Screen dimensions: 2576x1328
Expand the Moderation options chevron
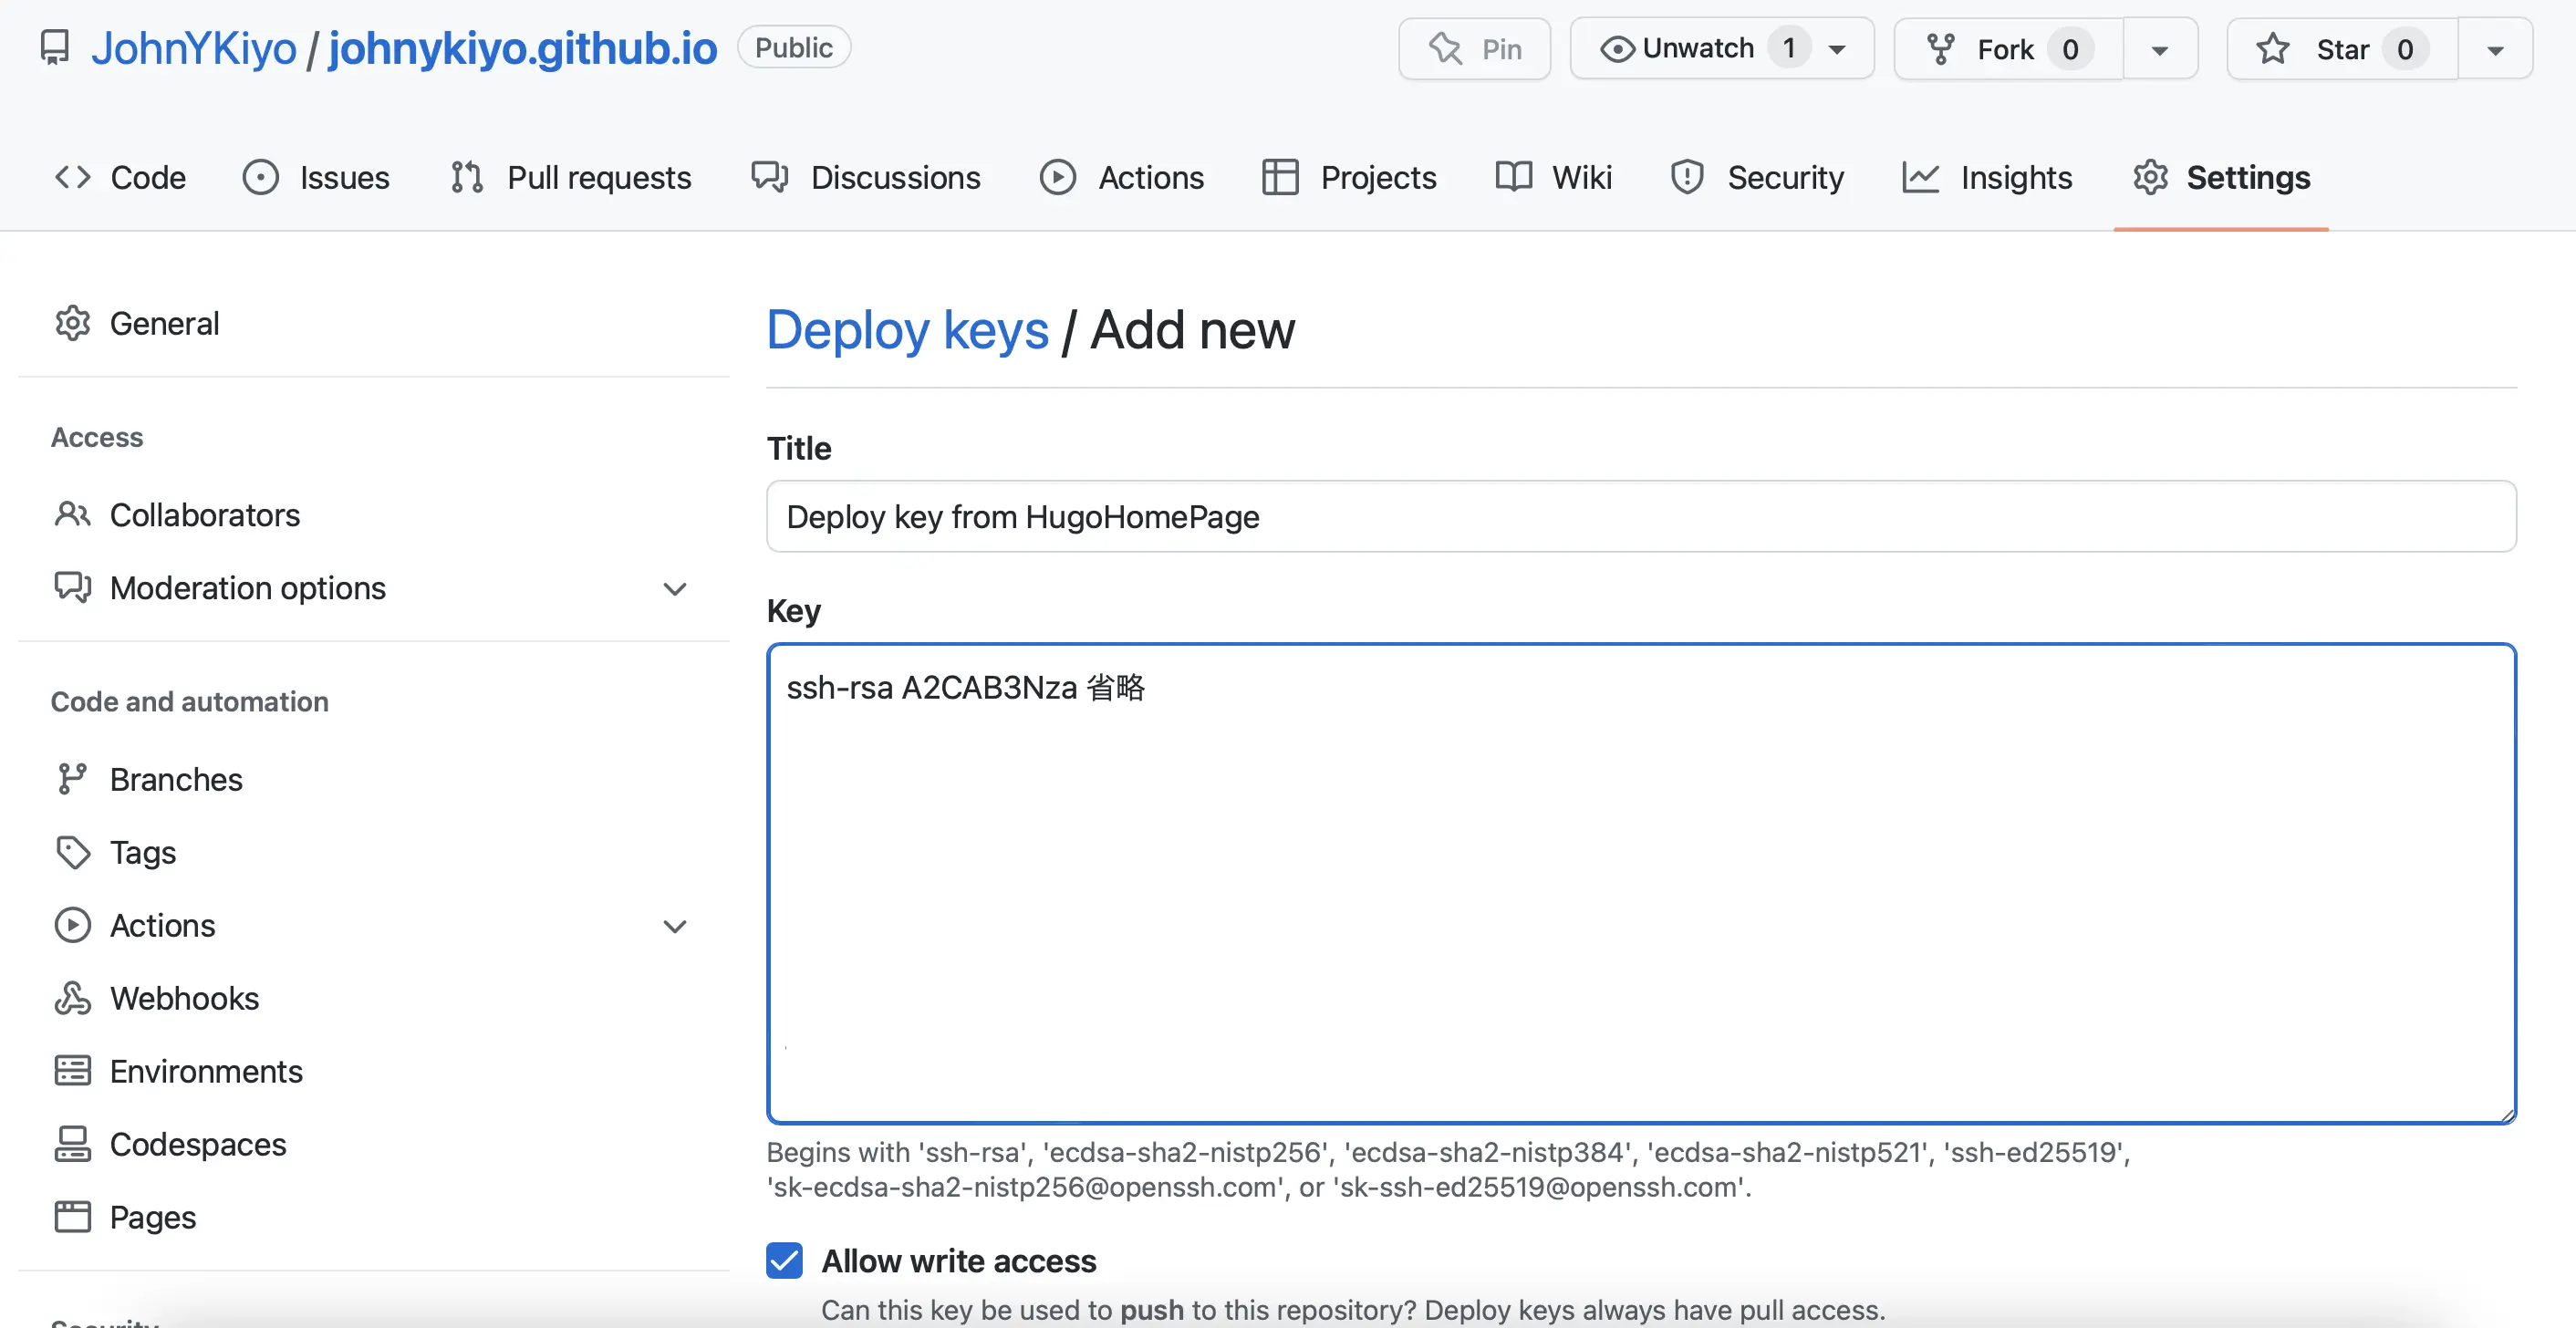[675, 589]
